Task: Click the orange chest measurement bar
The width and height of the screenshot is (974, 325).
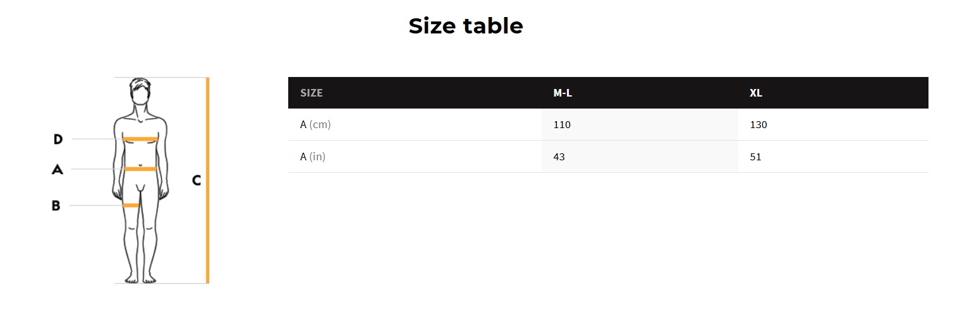Action: pyautogui.click(x=140, y=139)
